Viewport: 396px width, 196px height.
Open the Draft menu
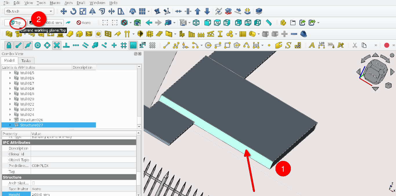81,3
